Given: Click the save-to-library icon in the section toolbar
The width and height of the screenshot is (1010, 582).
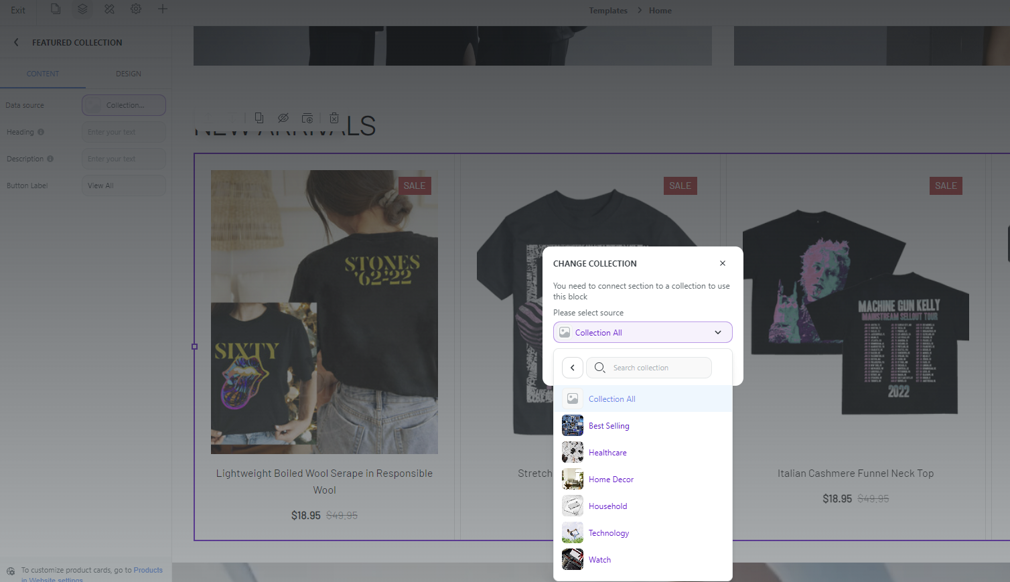Looking at the screenshot, I should [x=307, y=118].
